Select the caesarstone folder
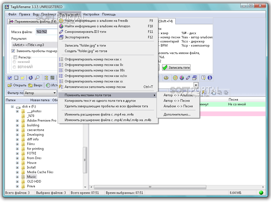 pos(36,130)
